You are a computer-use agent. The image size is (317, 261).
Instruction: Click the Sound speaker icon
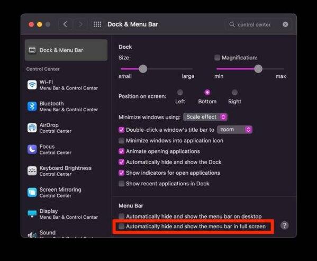(32, 235)
